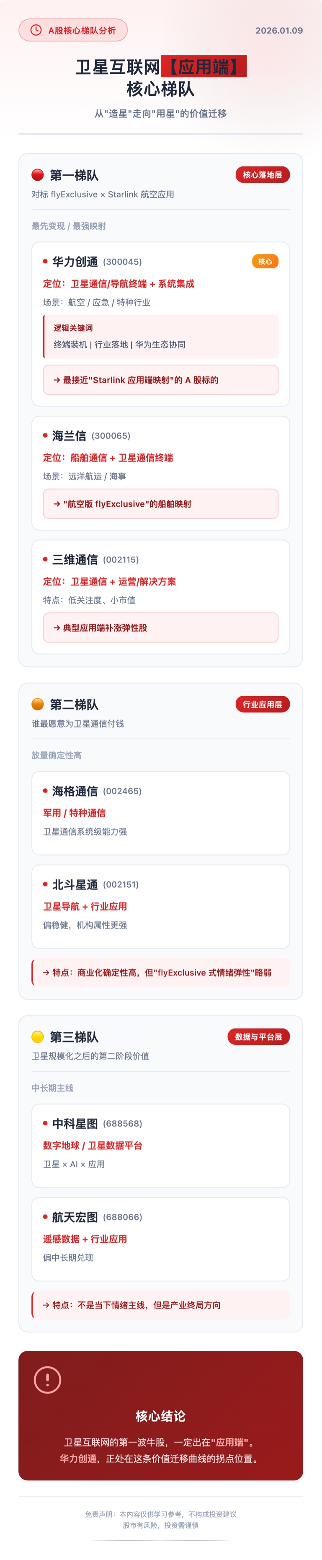Click the red bullet before 海兰信

pos(45,435)
